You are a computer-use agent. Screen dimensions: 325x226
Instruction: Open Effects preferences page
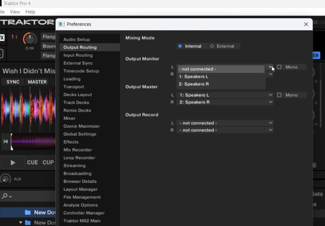tap(90, 142)
